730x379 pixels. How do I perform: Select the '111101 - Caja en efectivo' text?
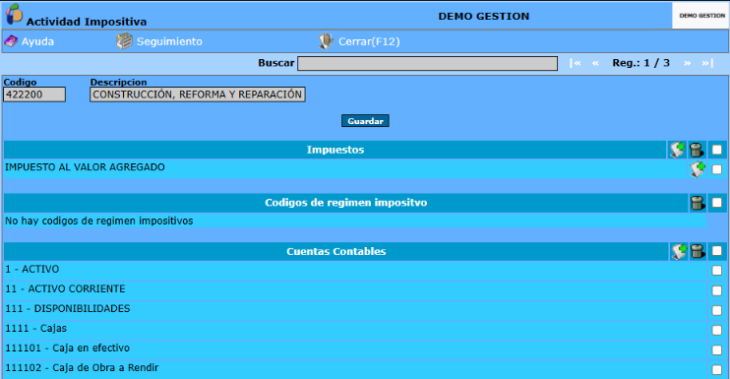68,348
